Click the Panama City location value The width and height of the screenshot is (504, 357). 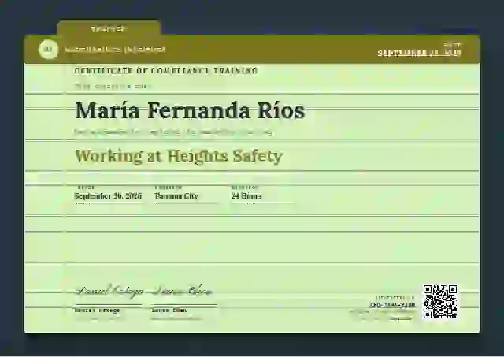click(x=176, y=196)
